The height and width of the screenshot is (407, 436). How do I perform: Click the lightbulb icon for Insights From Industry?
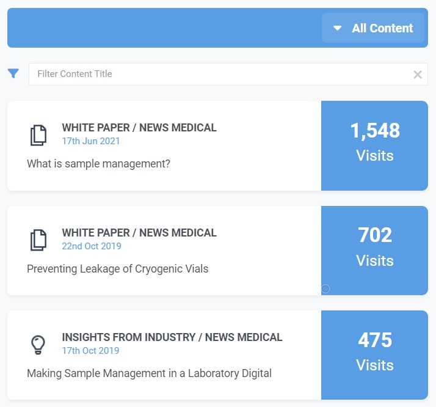[38, 345]
